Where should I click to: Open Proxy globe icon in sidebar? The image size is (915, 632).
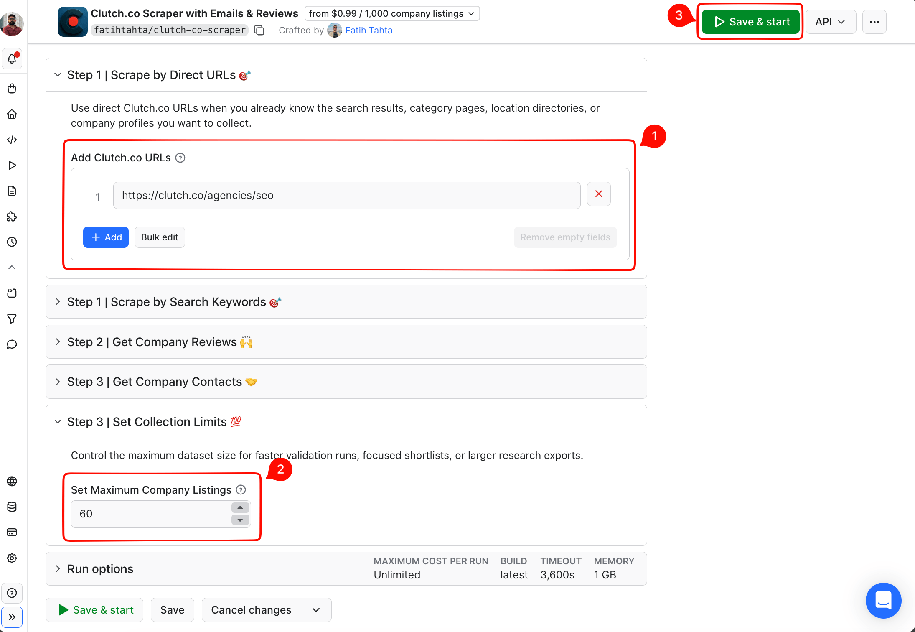[x=12, y=482]
